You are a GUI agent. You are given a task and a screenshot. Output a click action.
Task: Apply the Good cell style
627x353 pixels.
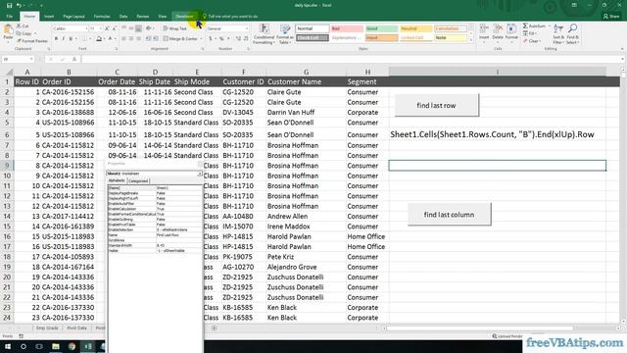tap(381, 28)
